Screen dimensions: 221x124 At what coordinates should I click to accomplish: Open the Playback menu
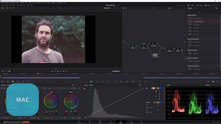[39, 3]
